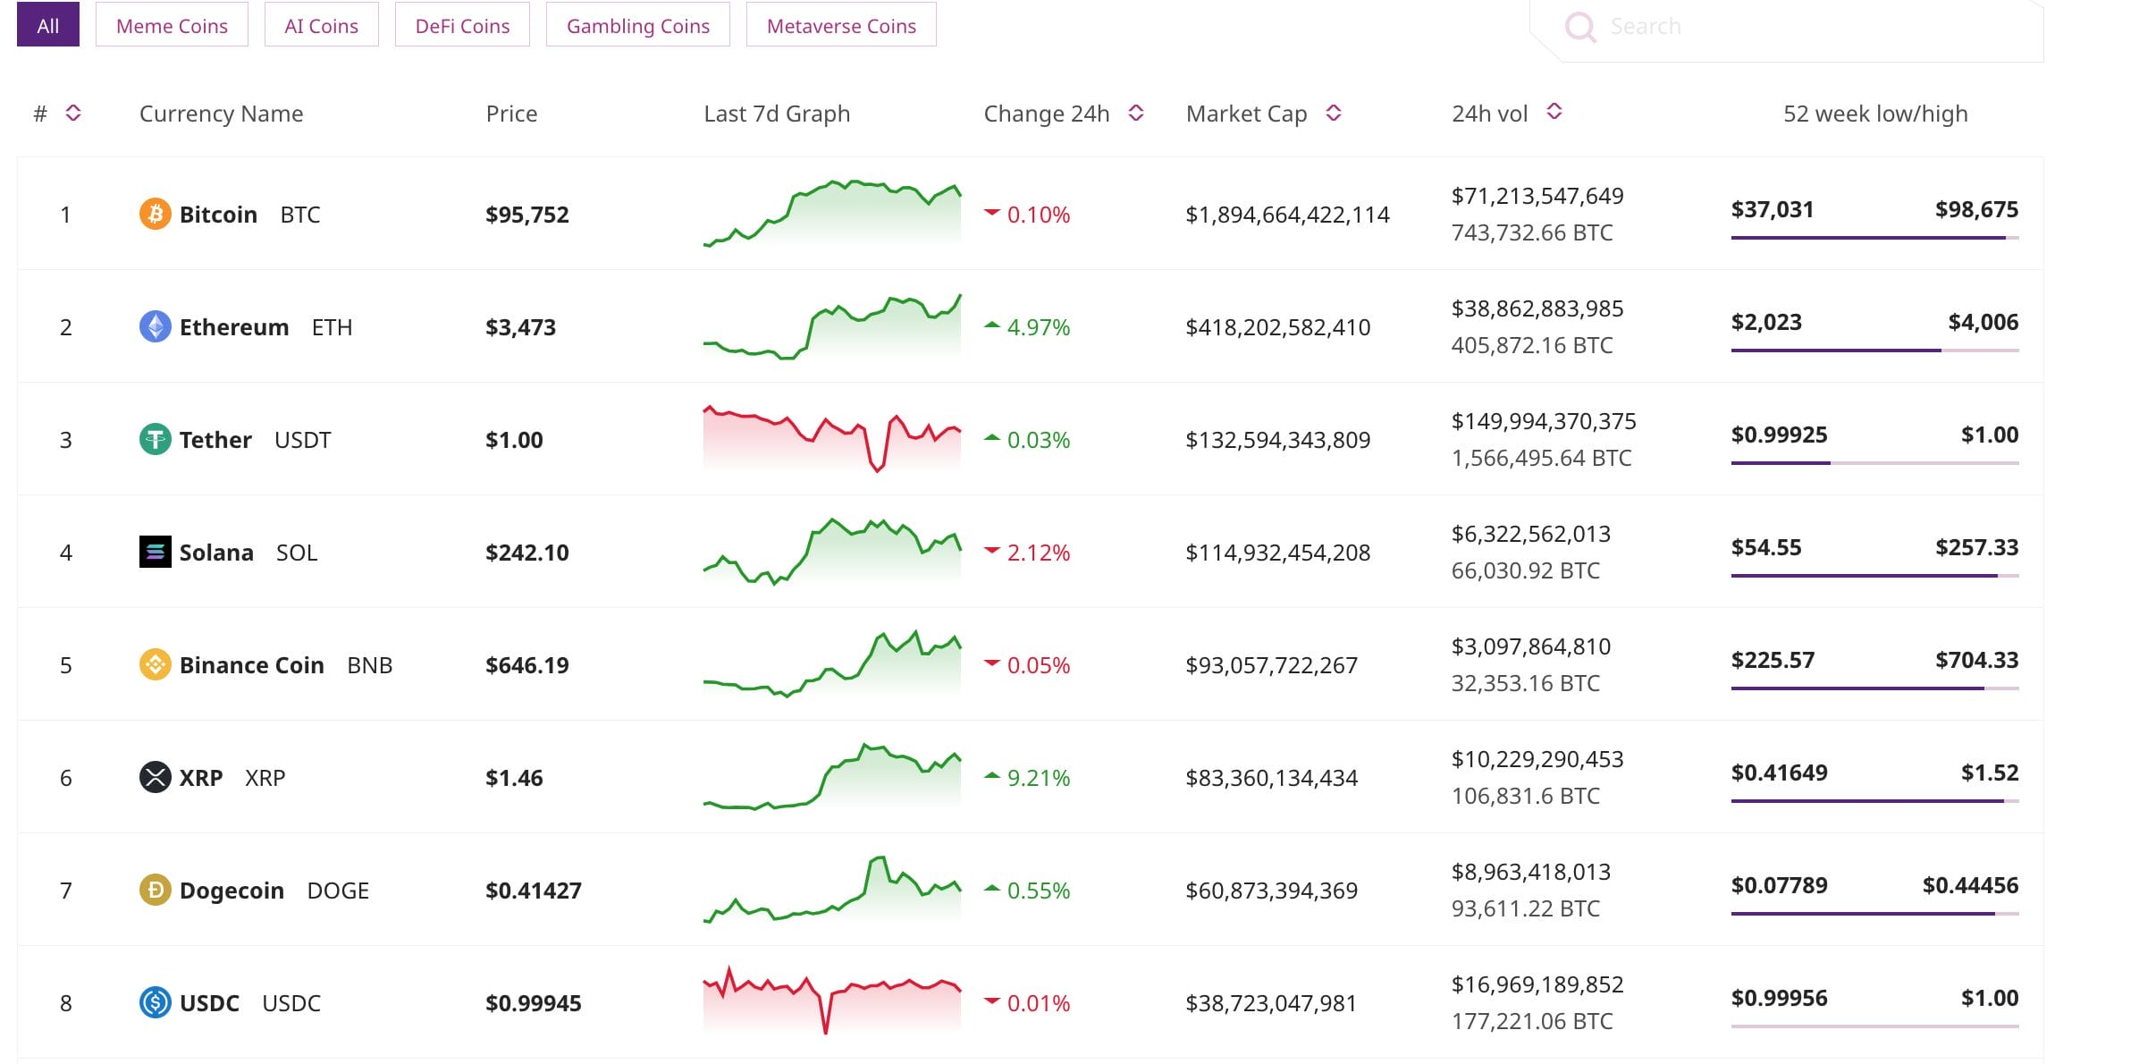Open the Bitcoin currency page link
The height and width of the screenshot is (1064, 2156).
pos(218,215)
